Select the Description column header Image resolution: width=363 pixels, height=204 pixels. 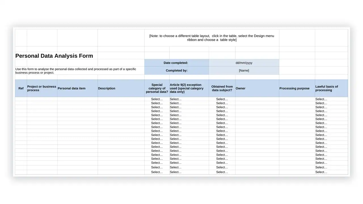click(x=121, y=88)
